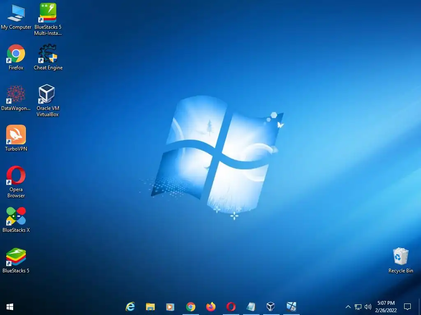Switch to the glass-pane app in taskbar
The width and height of the screenshot is (421, 315).
click(251, 307)
